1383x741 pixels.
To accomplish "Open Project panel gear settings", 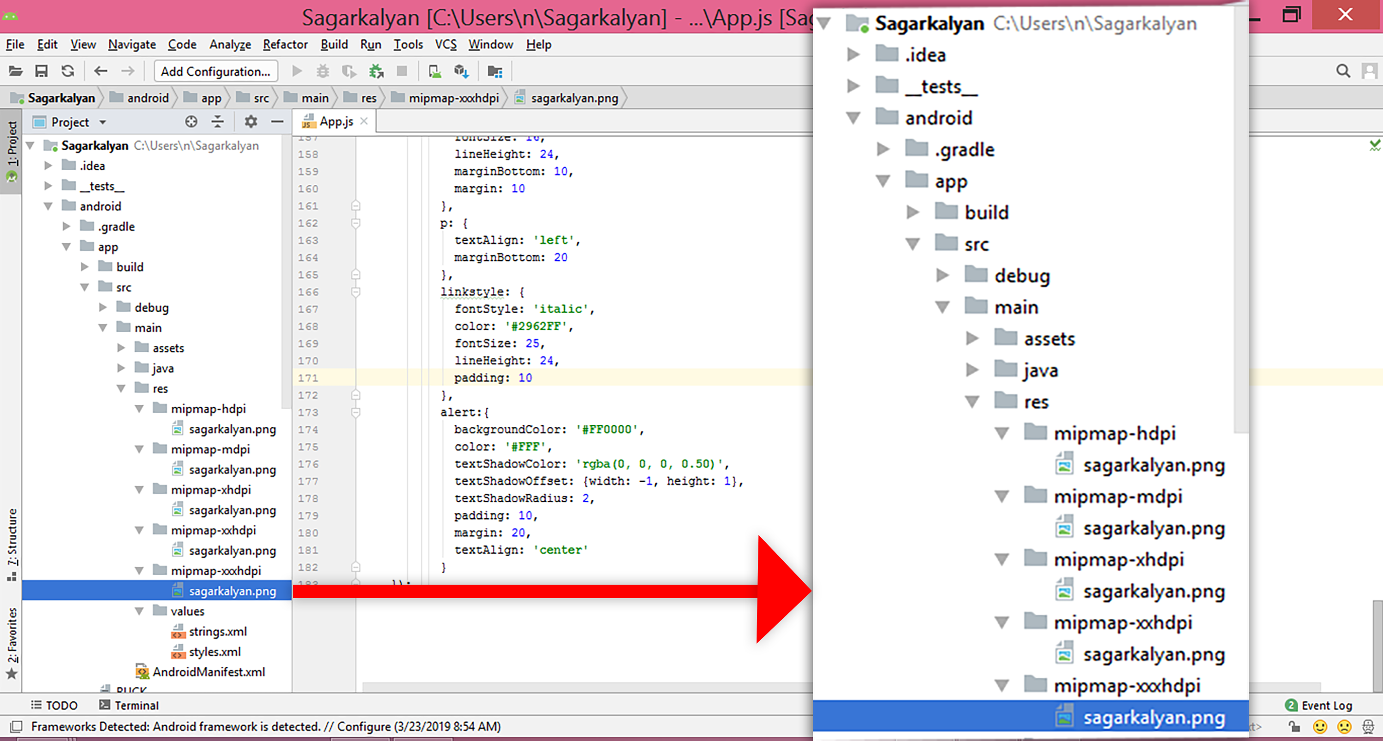I will pos(251,122).
